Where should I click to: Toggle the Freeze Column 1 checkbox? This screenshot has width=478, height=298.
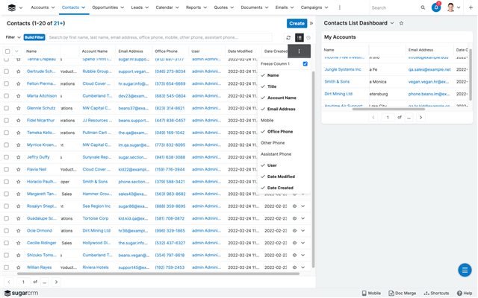click(x=305, y=64)
